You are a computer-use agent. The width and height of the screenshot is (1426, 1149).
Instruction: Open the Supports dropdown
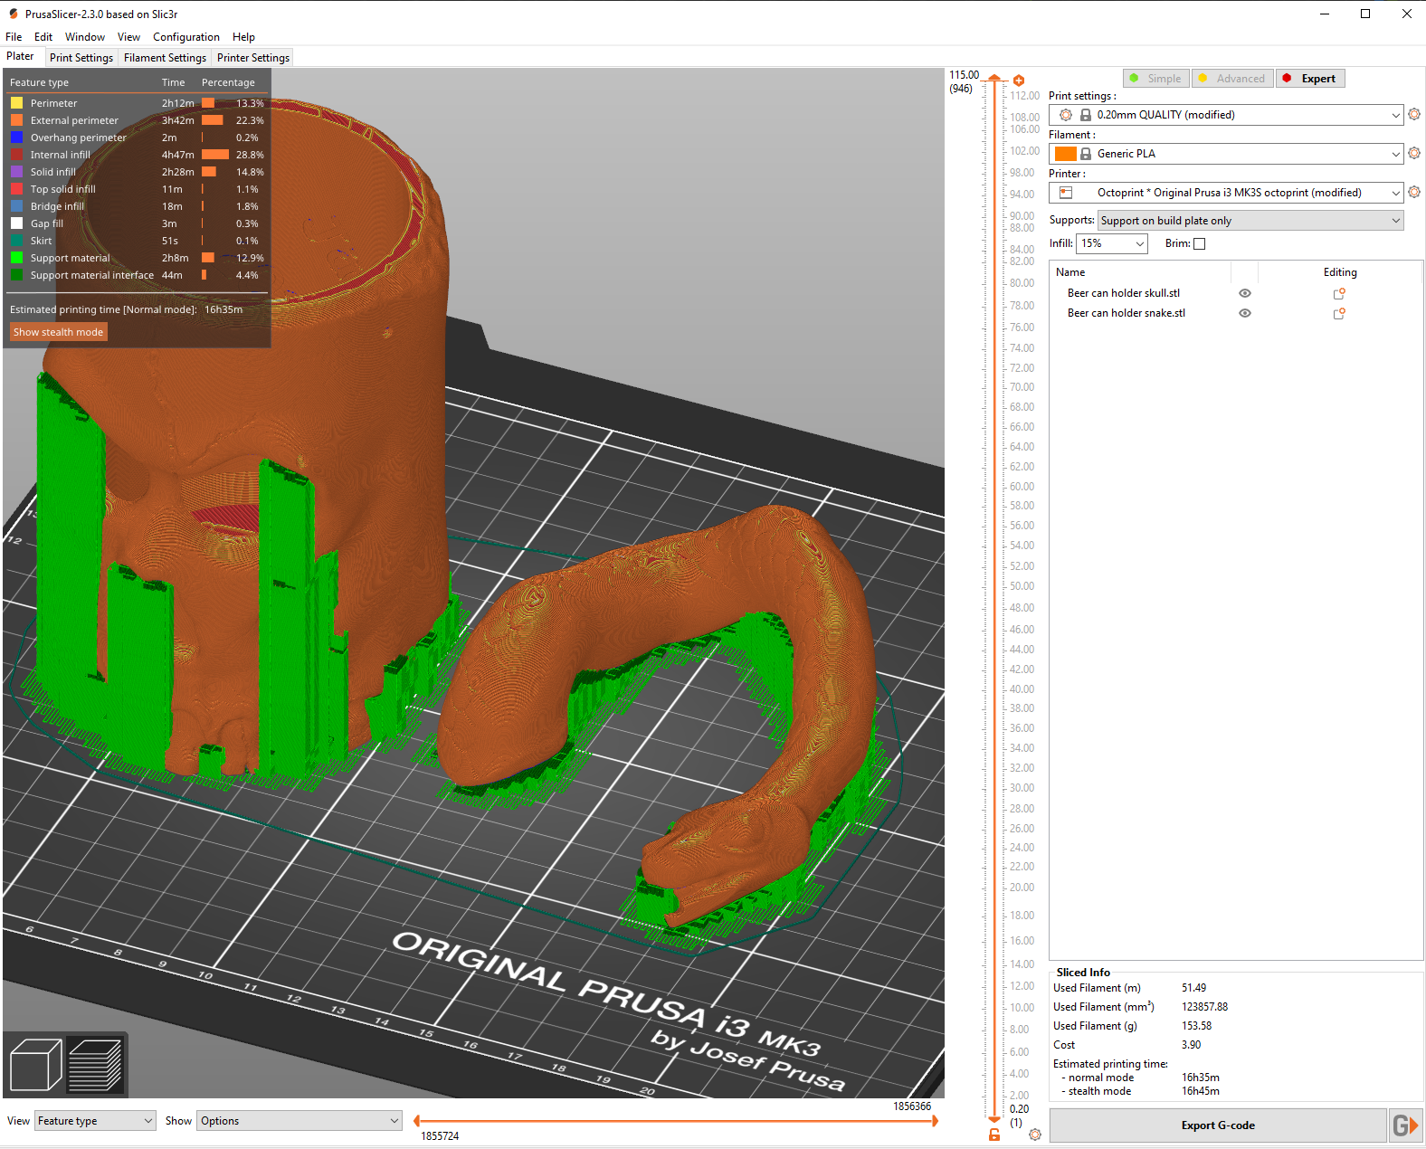click(x=1250, y=221)
